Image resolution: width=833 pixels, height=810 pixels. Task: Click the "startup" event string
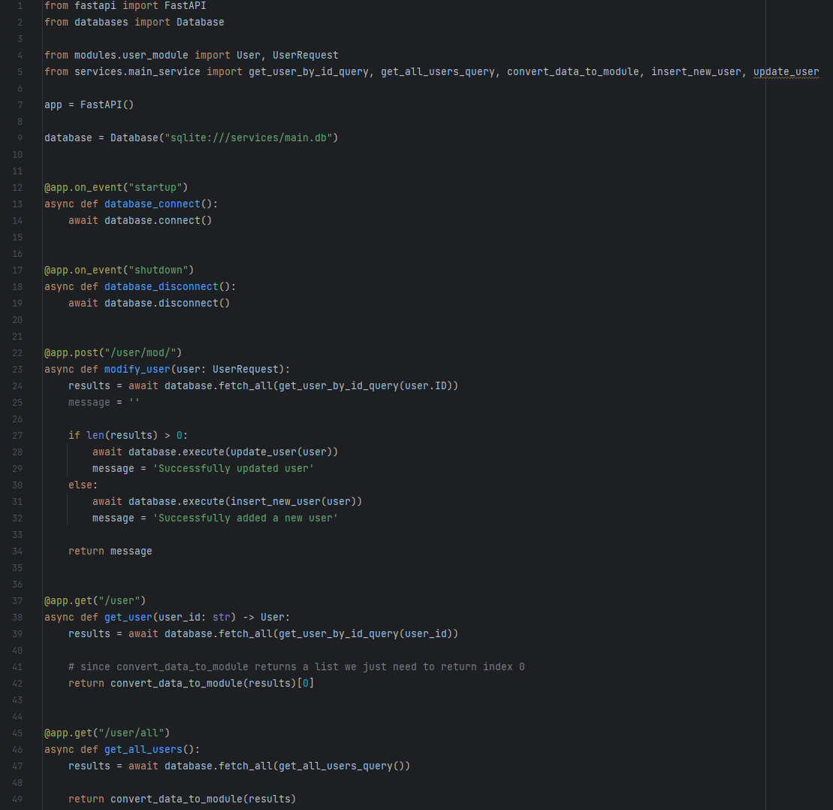[155, 187]
